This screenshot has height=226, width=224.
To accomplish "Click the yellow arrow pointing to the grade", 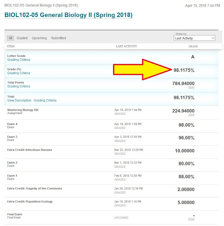I will (141, 70).
